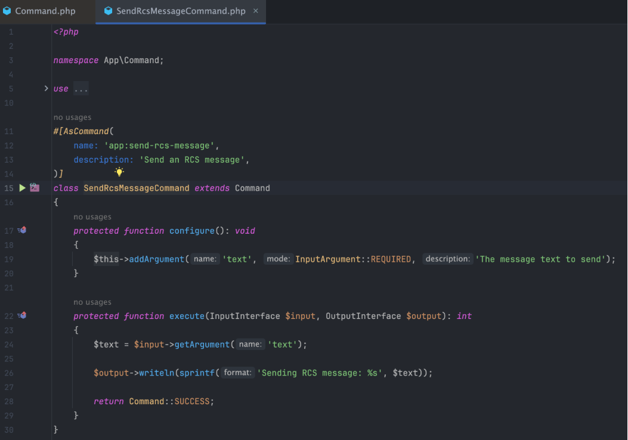Click the void return type of configure
628x440 pixels.
point(245,231)
